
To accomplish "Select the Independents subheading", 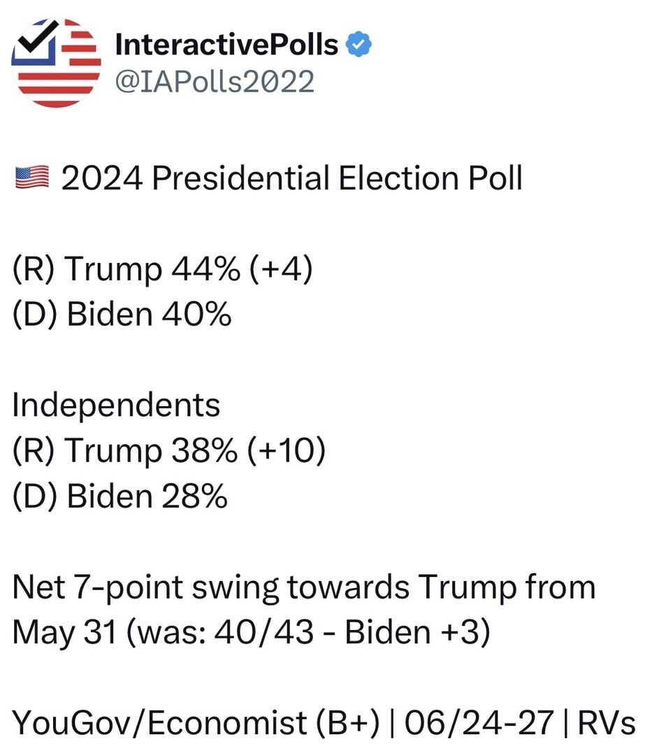I will (x=116, y=406).
